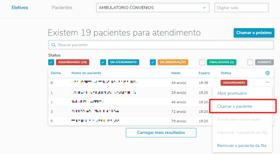Select the patient row aged 49 ano(s)

(161, 83)
